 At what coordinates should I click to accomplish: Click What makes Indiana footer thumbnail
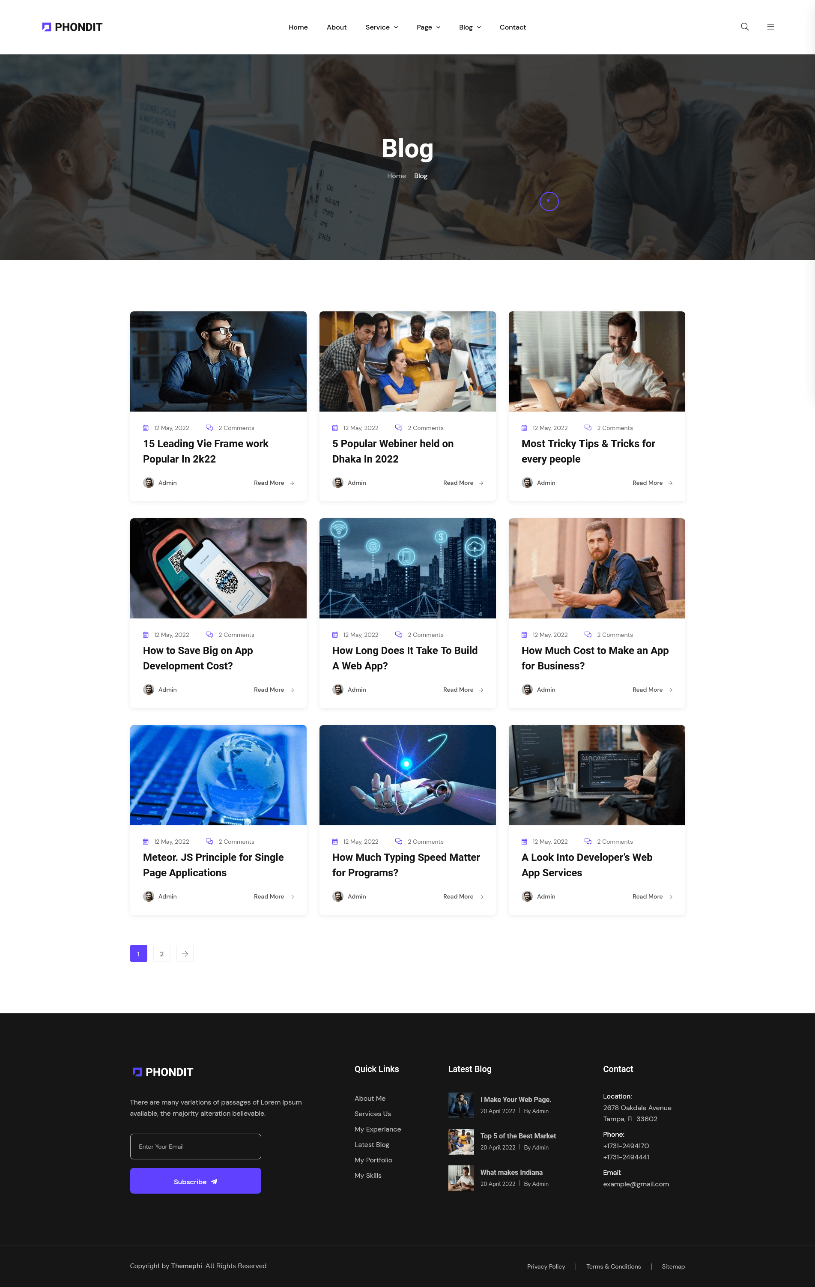[461, 1178]
